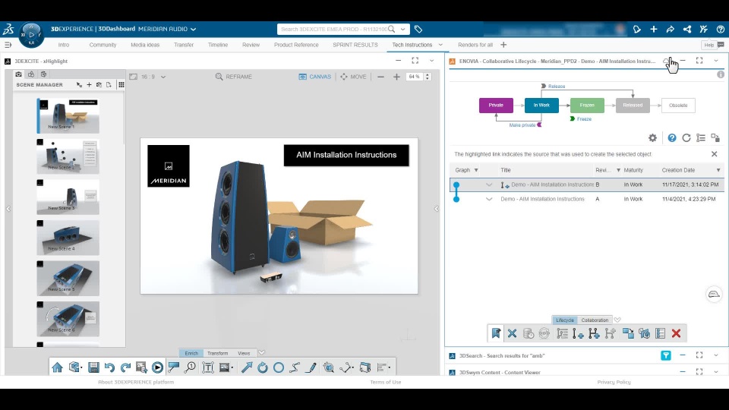This screenshot has height=410, width=729.
Task: Refresh the ENOVIA lifecycle view
Action: point(686,138)
